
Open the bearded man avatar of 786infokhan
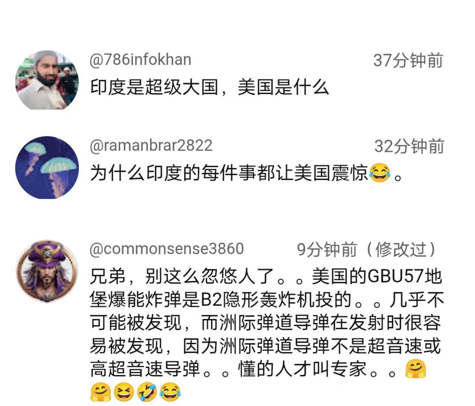[47, 80]
